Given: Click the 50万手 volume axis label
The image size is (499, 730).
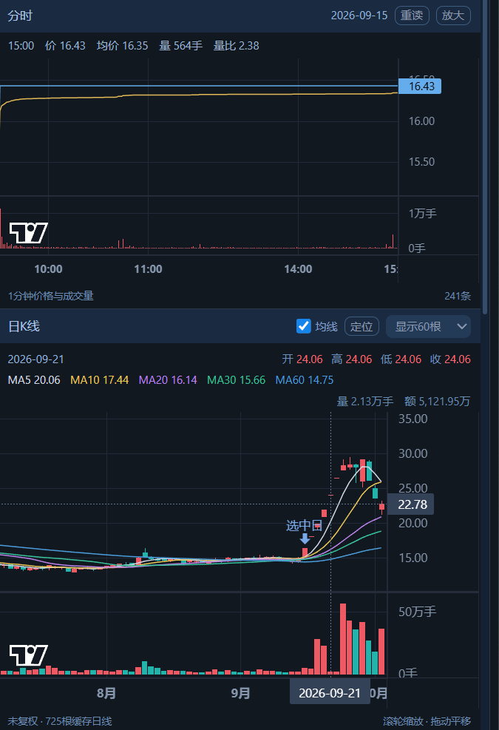Looking at the screenshot, I should (418, 612).
